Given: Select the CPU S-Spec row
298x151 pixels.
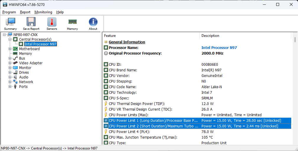Looking at the screenshot, I should click(197, 98).
